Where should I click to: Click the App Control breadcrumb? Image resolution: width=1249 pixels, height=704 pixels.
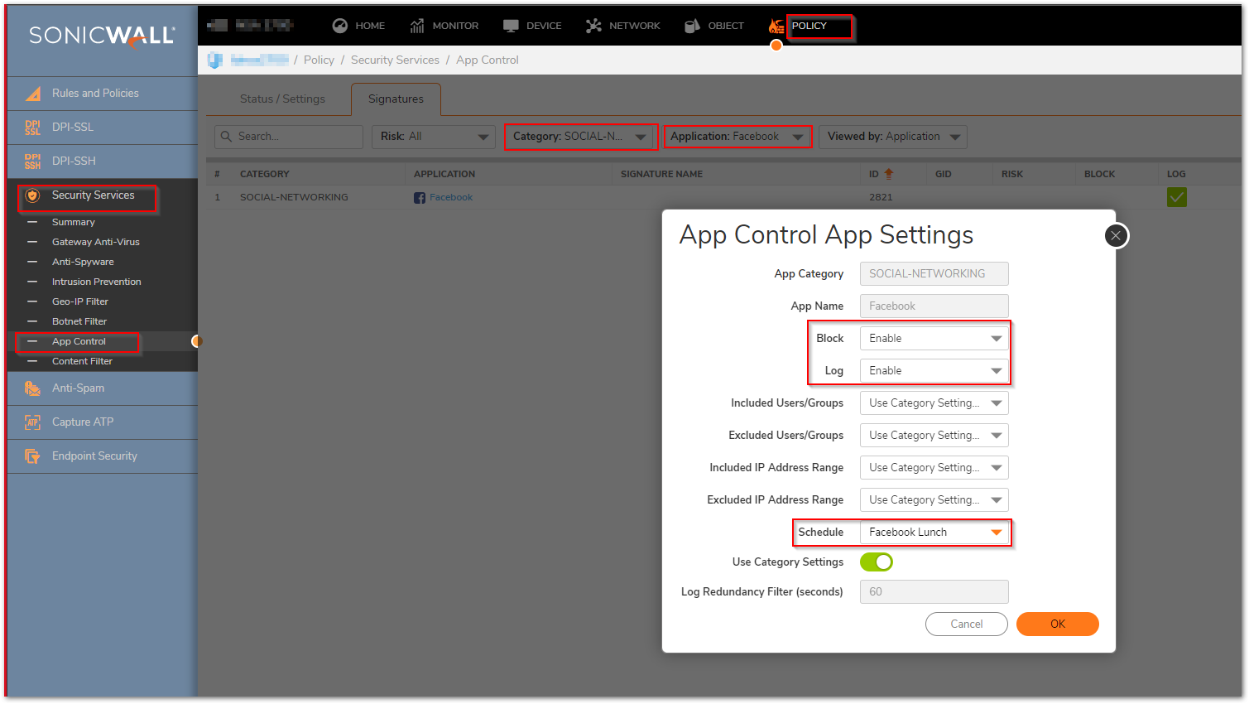click(488, 60)
